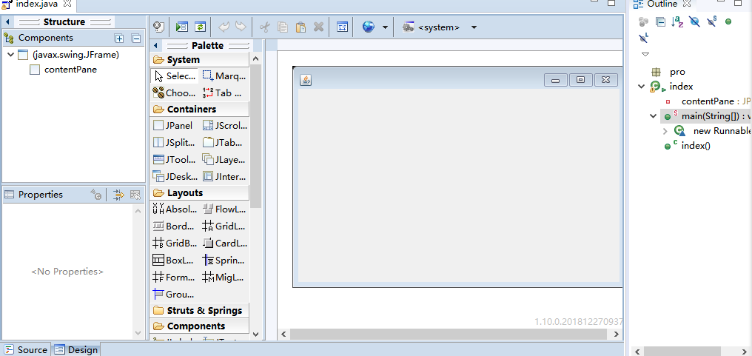Click the Delete X icon in toolbar
The width and height of the screenshot is (752, 356).
318,27
